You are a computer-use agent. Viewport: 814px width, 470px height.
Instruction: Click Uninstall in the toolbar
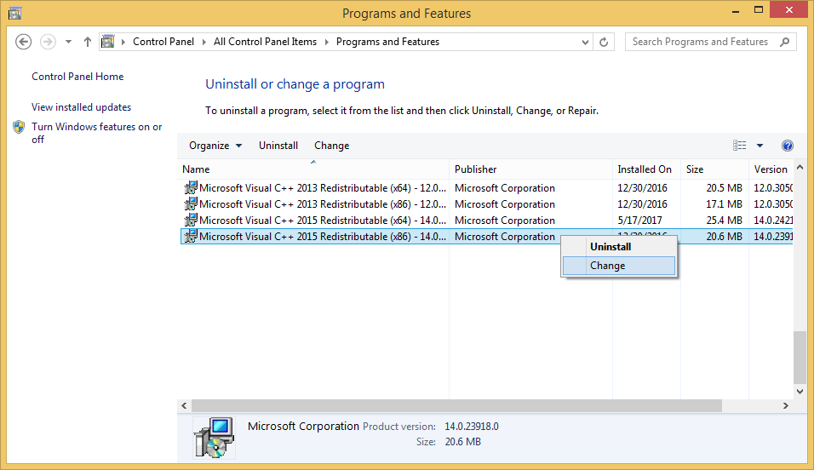click(278, 146)
